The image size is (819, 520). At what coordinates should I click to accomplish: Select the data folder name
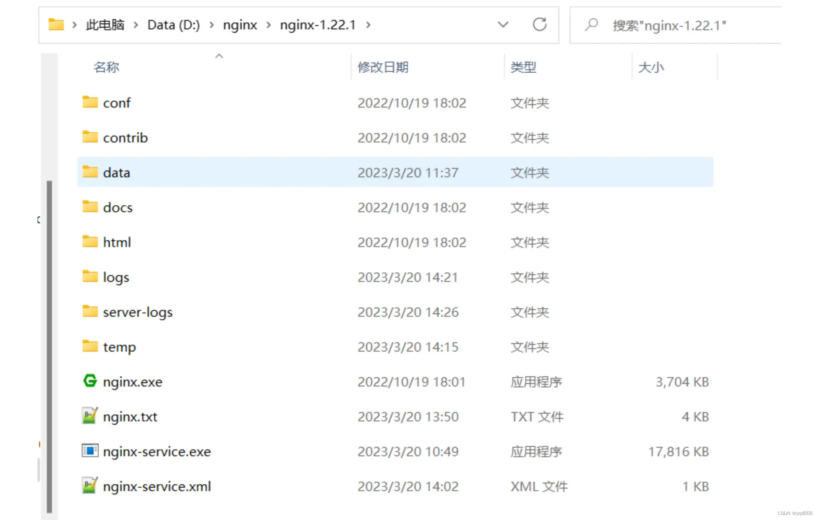[116, 173]
